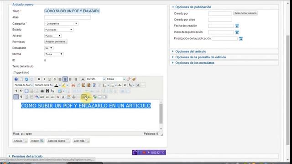
Task: Click the Cut scissors icon
Action: coord(73,85)
